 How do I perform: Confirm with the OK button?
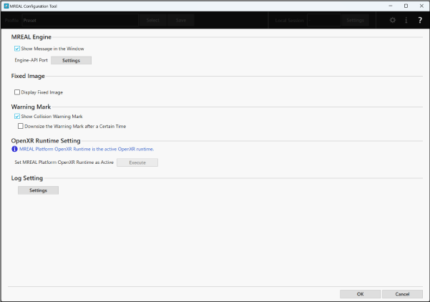[361, 294]
